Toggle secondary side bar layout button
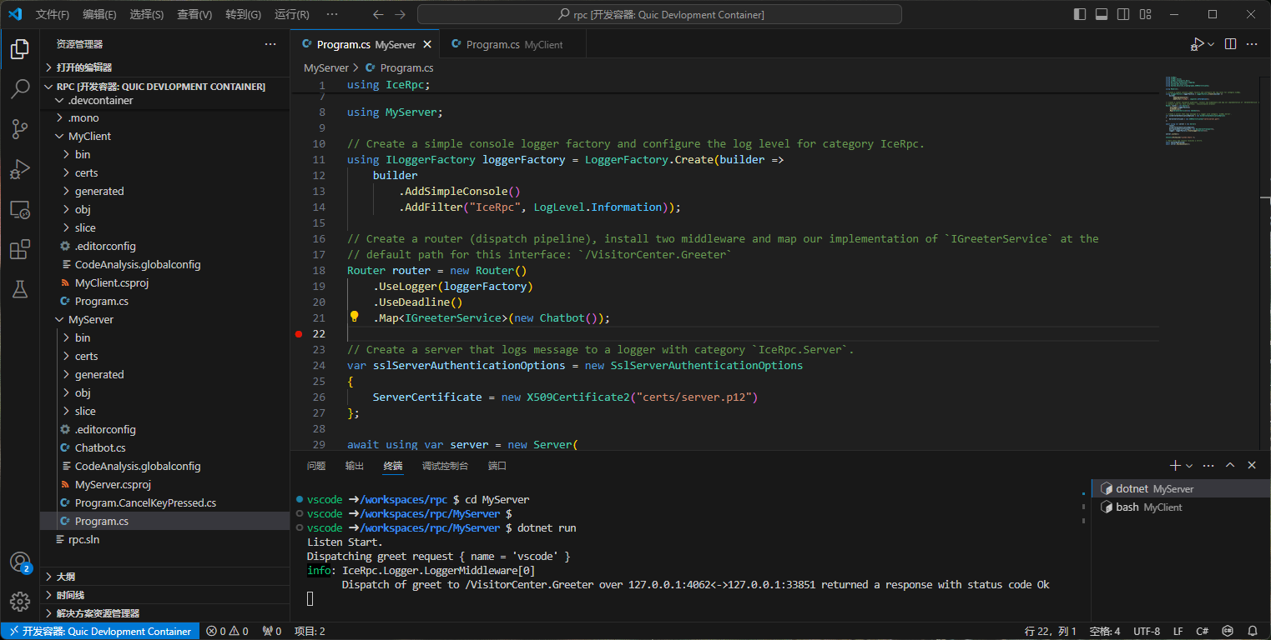 1123,14
